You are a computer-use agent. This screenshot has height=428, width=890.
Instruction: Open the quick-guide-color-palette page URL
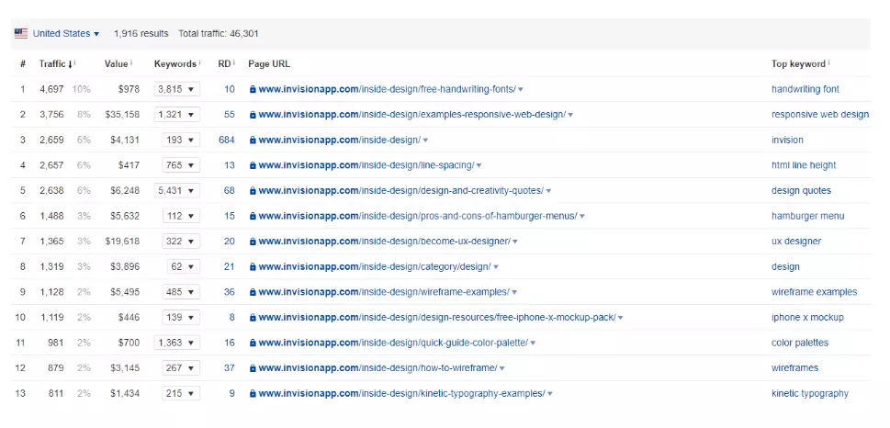coord(393,343)
